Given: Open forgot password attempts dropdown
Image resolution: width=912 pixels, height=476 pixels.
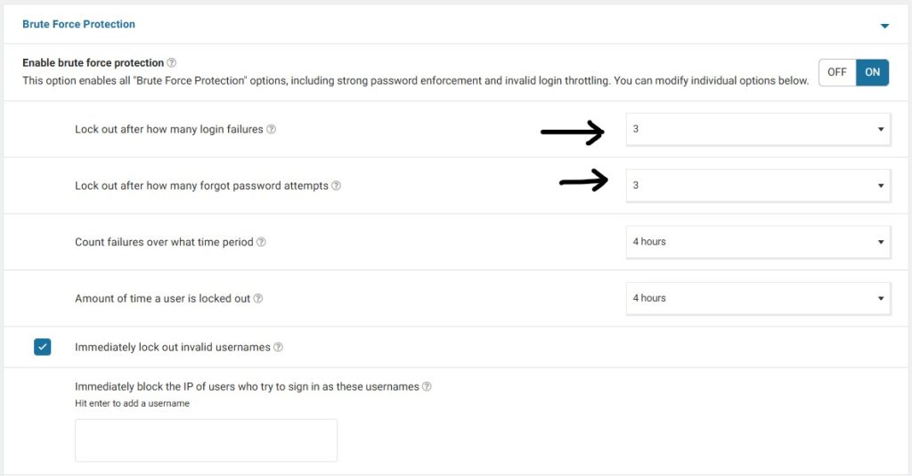Looking at the screenshot, I should (x=758, y=186).
